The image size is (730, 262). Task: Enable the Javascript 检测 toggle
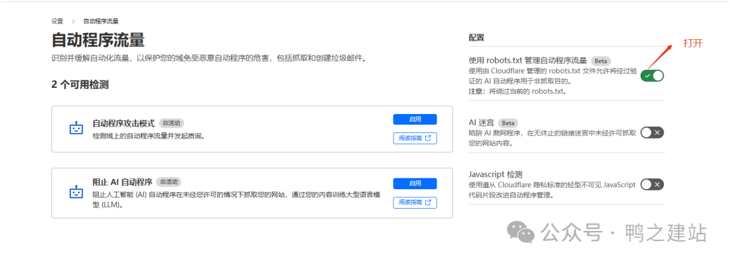[x=652, y=185]
